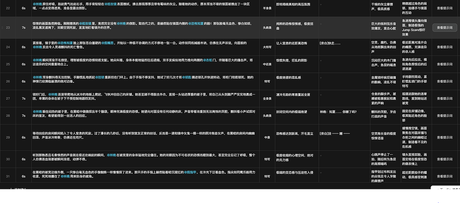Click the 头肩景 shot type in row 23
The width and height of the screenshot is (460, 203).
pyautogui.click(x=267, y=28)
